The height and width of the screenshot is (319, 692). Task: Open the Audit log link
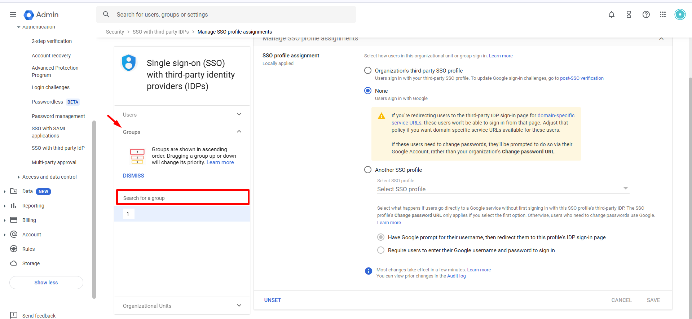pos(457,276)
